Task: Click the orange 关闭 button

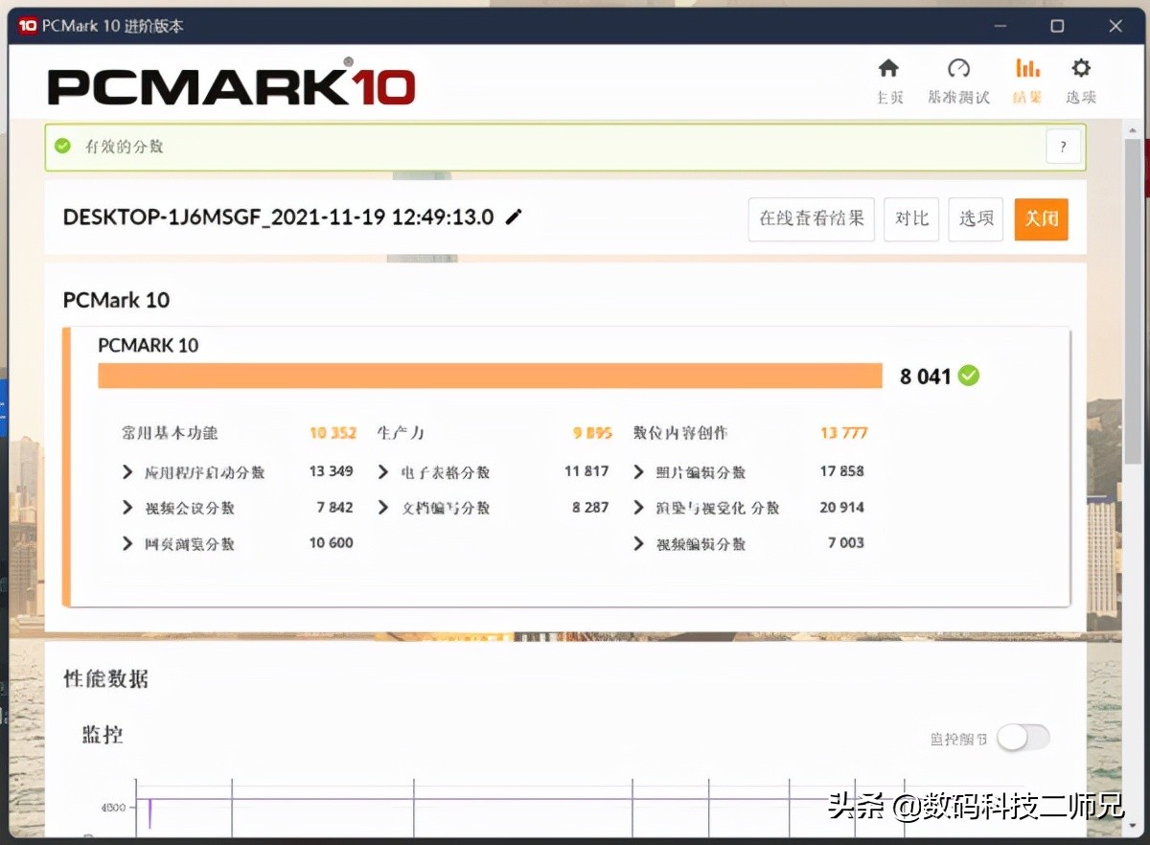Action: tap(1041, 218)
